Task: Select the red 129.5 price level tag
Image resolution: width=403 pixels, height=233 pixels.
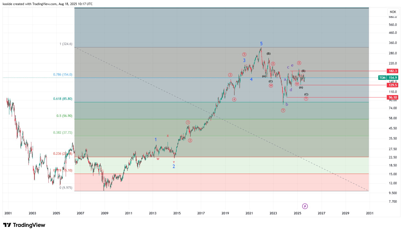Action: [393, 85]
